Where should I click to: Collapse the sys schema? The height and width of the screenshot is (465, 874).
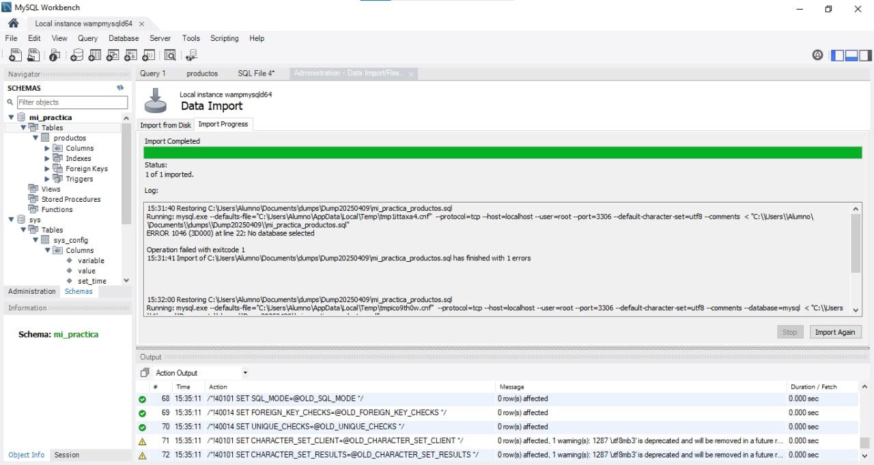(x=11, y=220)
